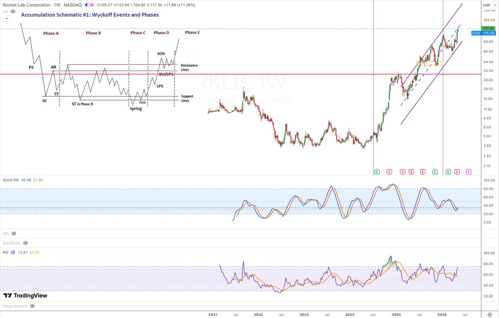This screenshot has height=318, width=499.
Task: Show the Mayer Multiple indicator
Action: pyautogui.click(x=32, y=306)
